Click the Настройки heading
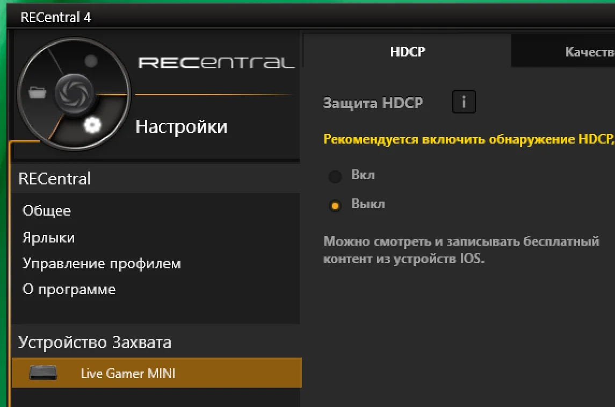The height and width of the screenshot is (407, 615). (x=181, y=127)
